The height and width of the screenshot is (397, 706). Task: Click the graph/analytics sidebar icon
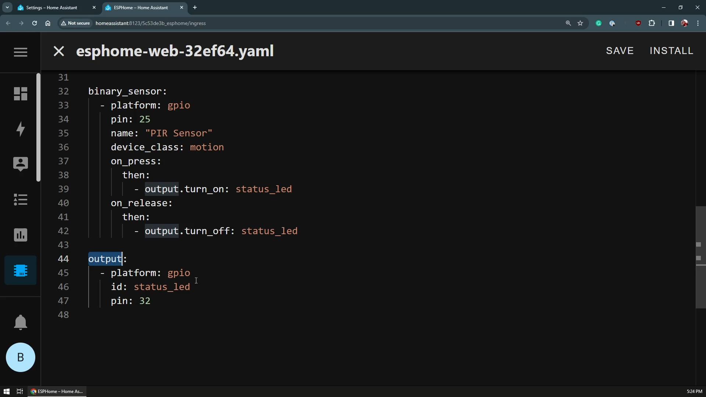[20, 235]
